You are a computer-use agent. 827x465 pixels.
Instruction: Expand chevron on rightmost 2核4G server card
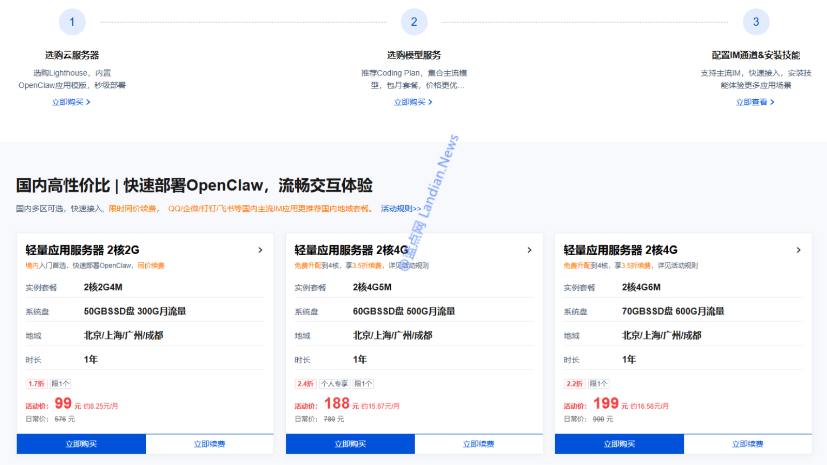(798, 250)
